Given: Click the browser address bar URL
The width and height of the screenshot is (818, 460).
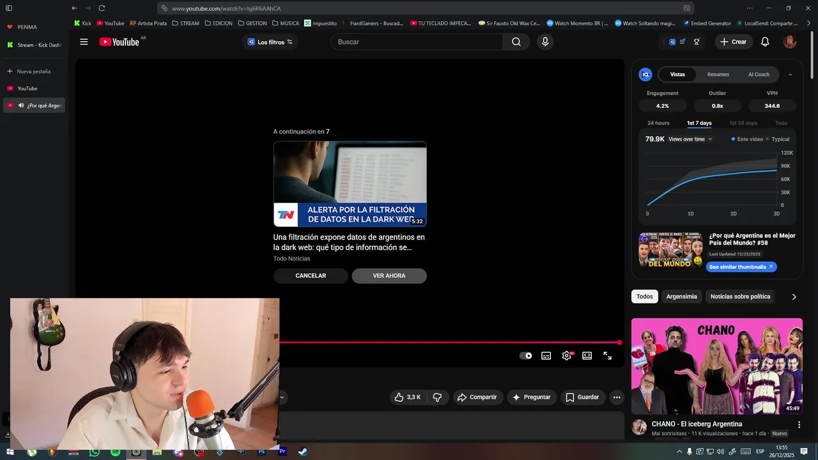Looking at the screenshot, I should click(226, 8).
